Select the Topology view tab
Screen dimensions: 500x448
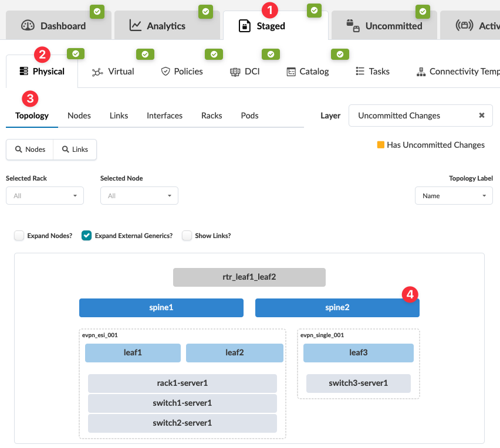pos(32,116)
